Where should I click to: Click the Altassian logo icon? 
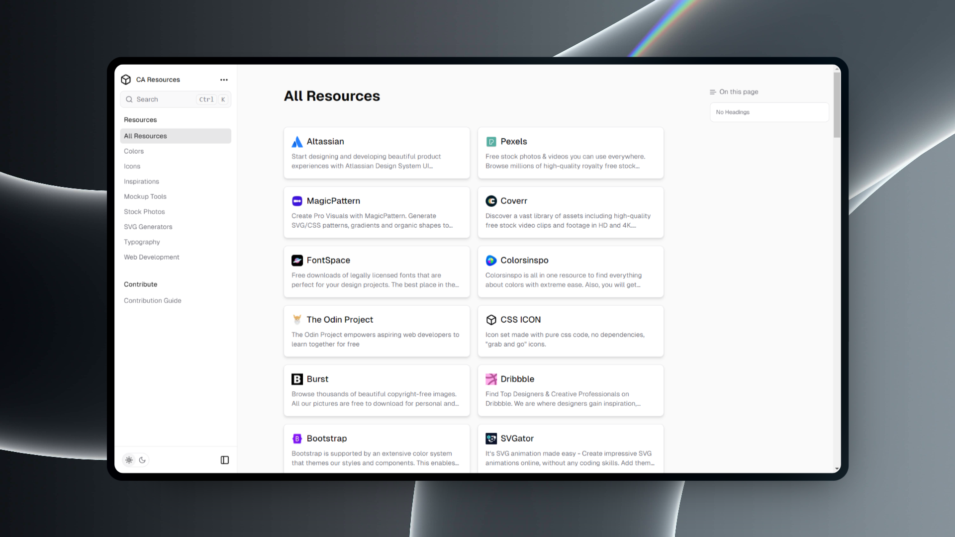point(297,142)
